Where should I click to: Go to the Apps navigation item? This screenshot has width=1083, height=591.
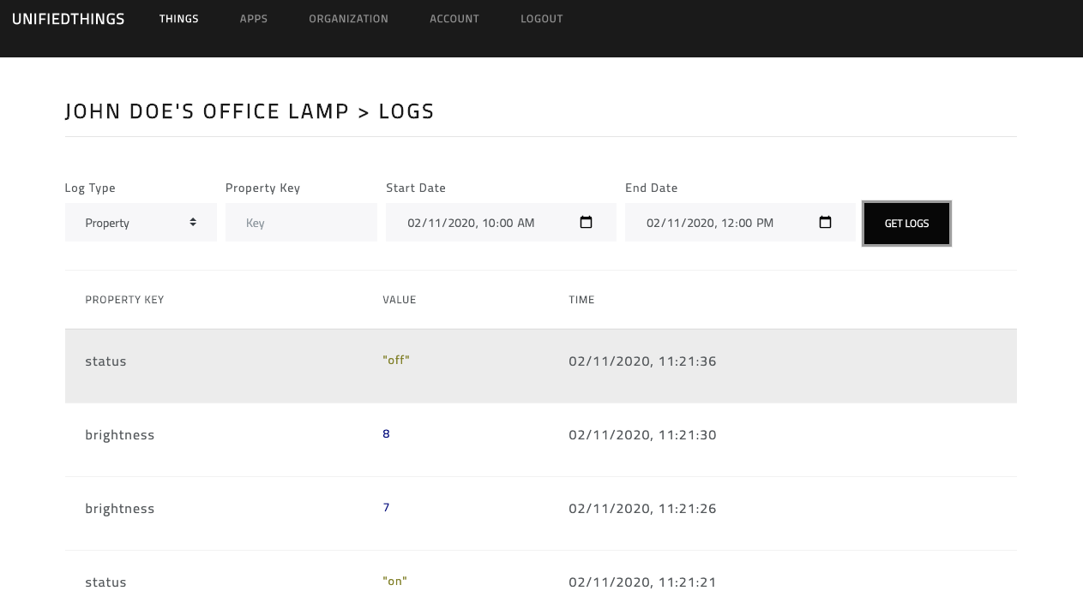click(x=254, y=19)
